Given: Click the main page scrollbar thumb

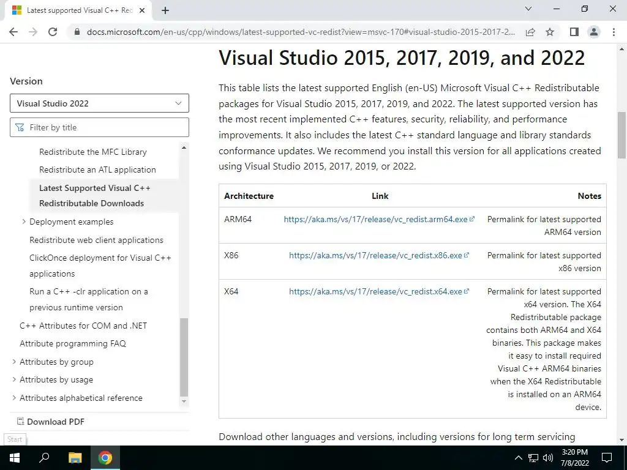Looking at the screenshot, I should pos(622,135).
